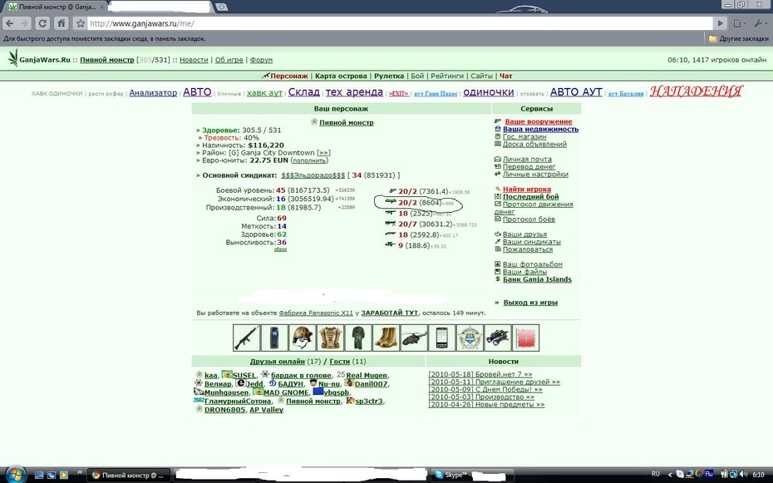Click the пополнить EUN link
Screen dimensions: 773x483
[309, 160]
